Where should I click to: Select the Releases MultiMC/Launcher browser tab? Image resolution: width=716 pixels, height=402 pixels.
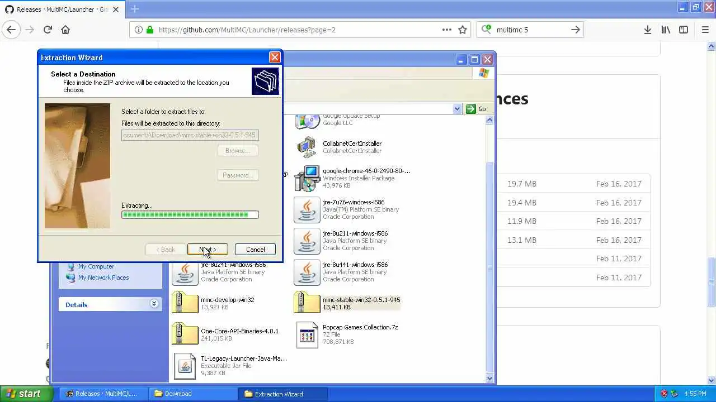63,9
